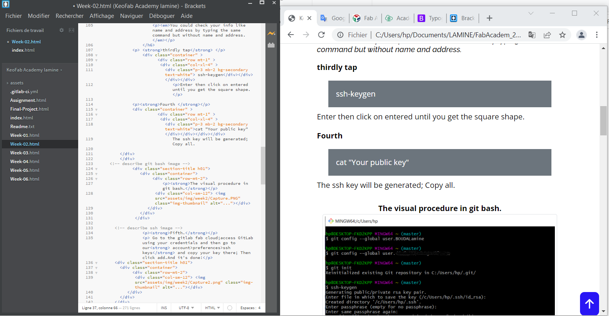Open Affichage menu in Brackets

point(102,16)
